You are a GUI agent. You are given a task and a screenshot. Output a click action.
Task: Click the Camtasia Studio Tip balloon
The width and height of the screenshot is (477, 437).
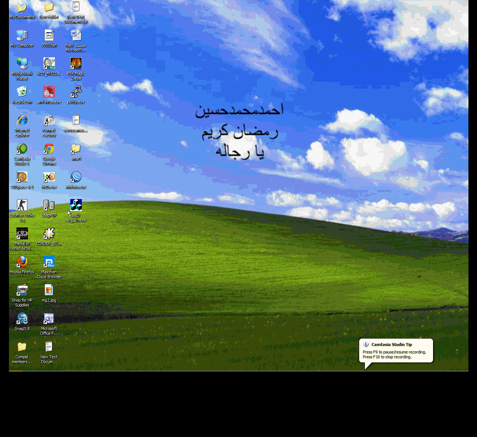(396, 350)
